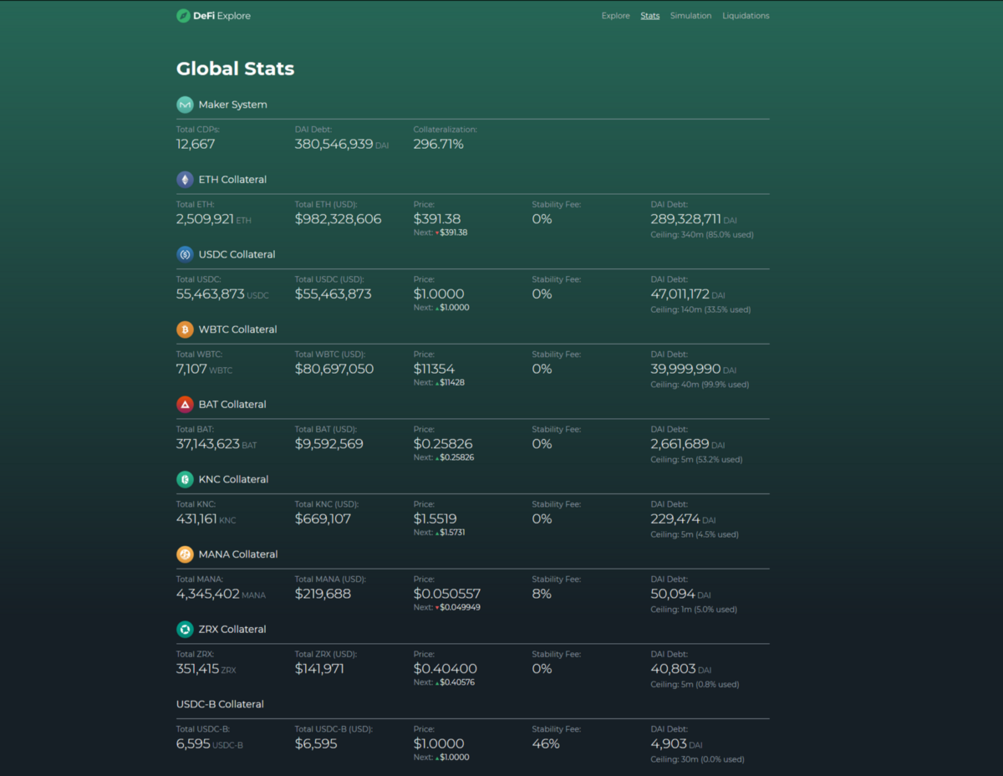Click the Total CDPs value 12,667
The height and width of the screenshot is (776, 1003).
[x=196, y=144]
